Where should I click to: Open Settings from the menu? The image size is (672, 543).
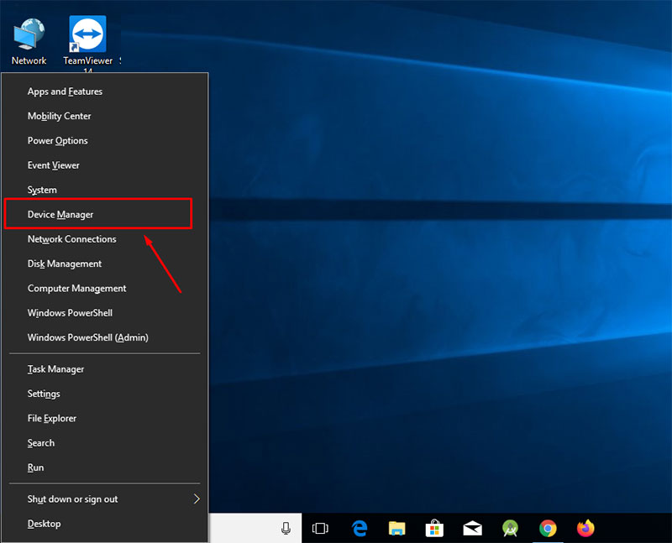coord(104,394)
